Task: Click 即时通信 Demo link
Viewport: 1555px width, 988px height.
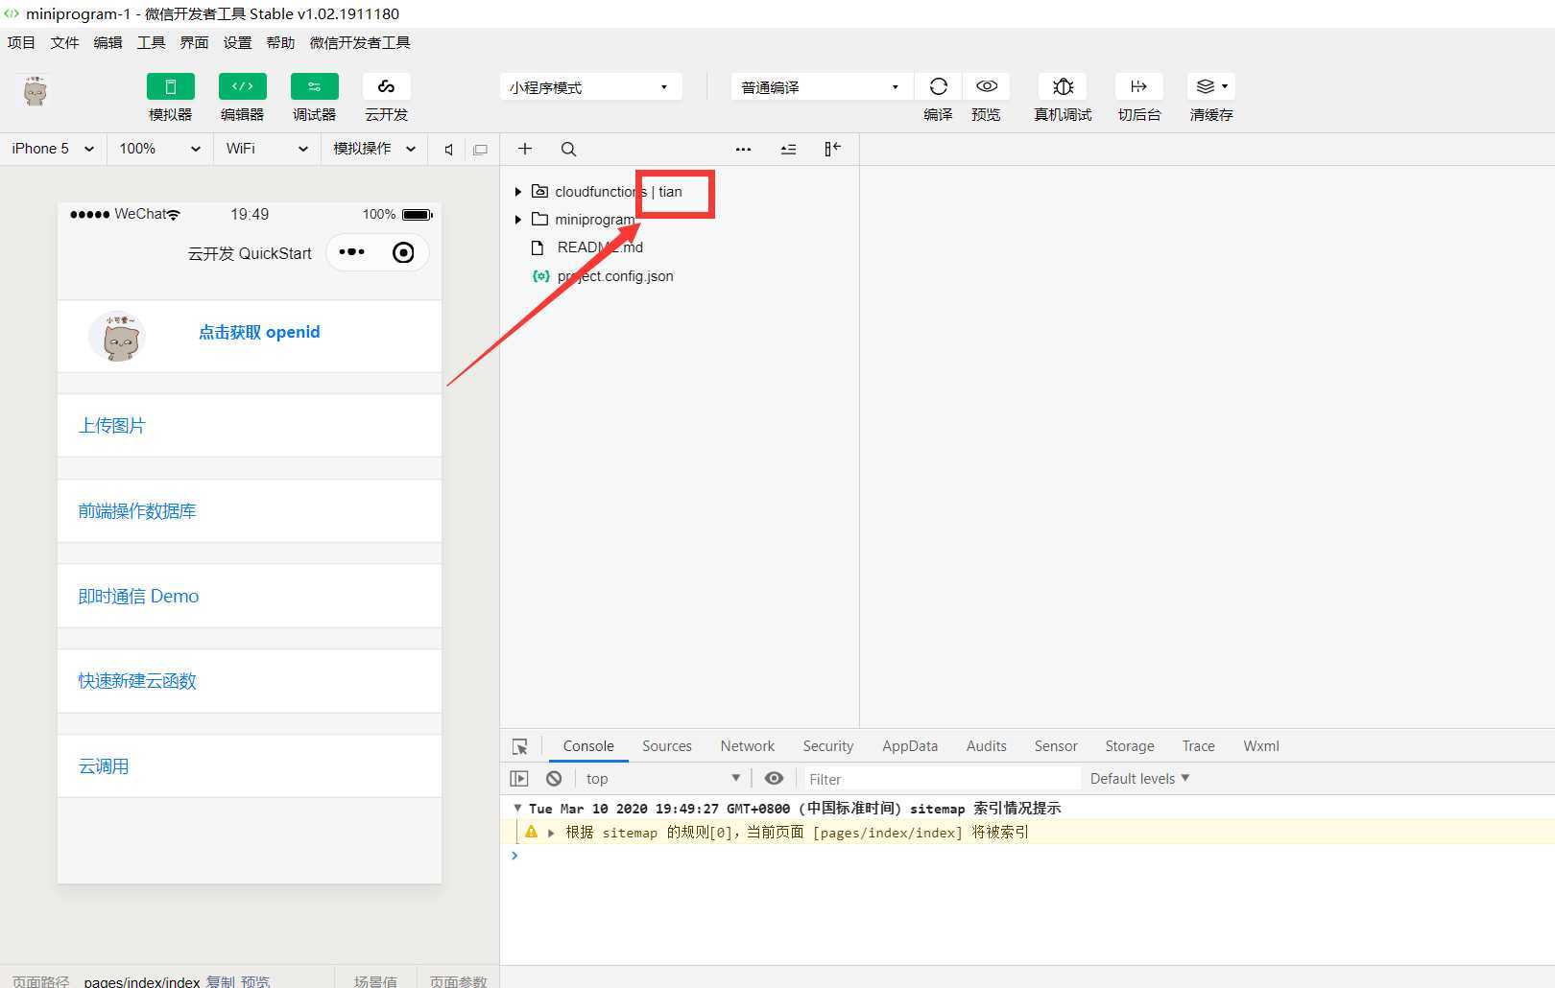Action: coord(138,596)
